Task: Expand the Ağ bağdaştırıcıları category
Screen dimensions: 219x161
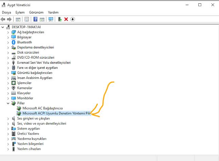Action: 8,32
